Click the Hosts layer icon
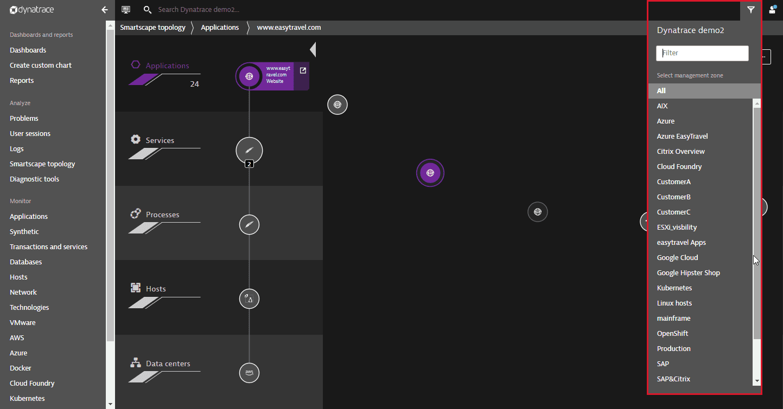This screenshot has width=783, height=409. pyautogui.click(x=136, y=288)
